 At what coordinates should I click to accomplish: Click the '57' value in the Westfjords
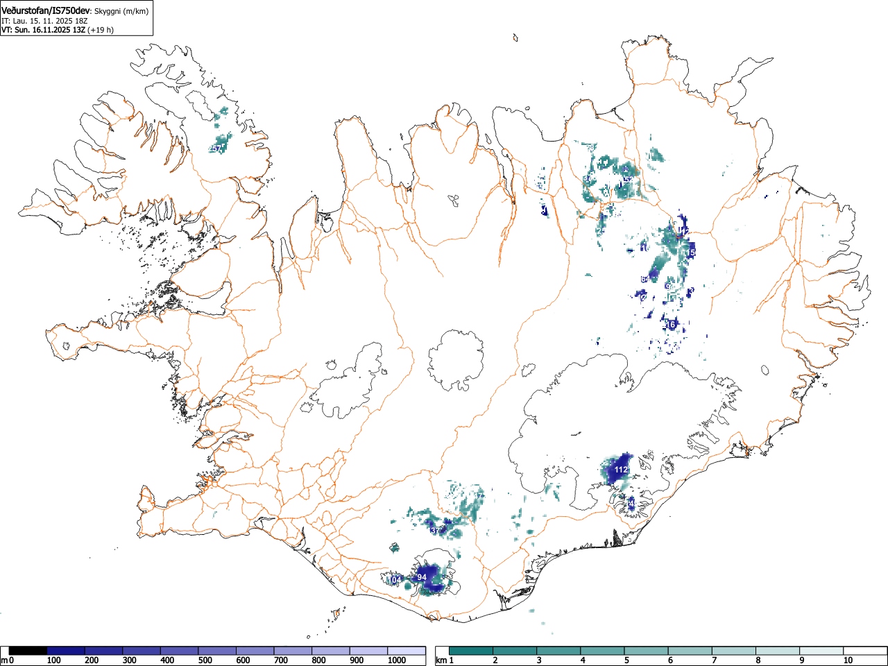217,148
